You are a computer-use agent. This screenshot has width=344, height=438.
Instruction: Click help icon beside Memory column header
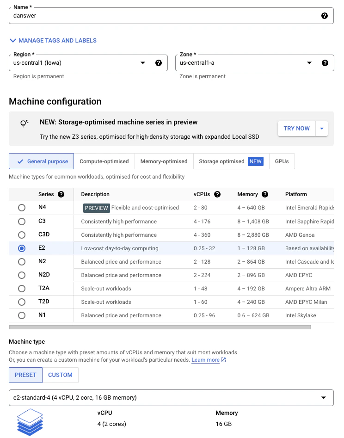click(265, 194)
